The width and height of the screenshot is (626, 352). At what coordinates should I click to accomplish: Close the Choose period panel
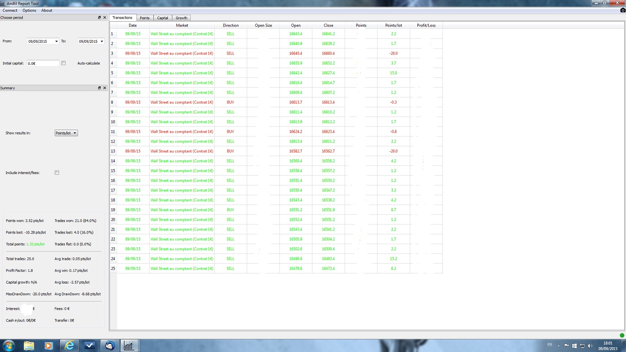point(105,18)
